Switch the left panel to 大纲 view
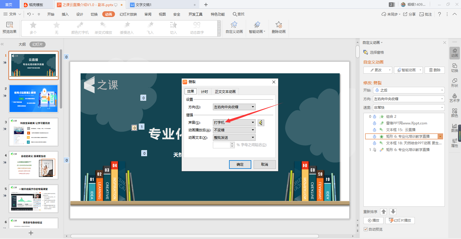This screenshot has height=239, width=461. click(22, 44)
